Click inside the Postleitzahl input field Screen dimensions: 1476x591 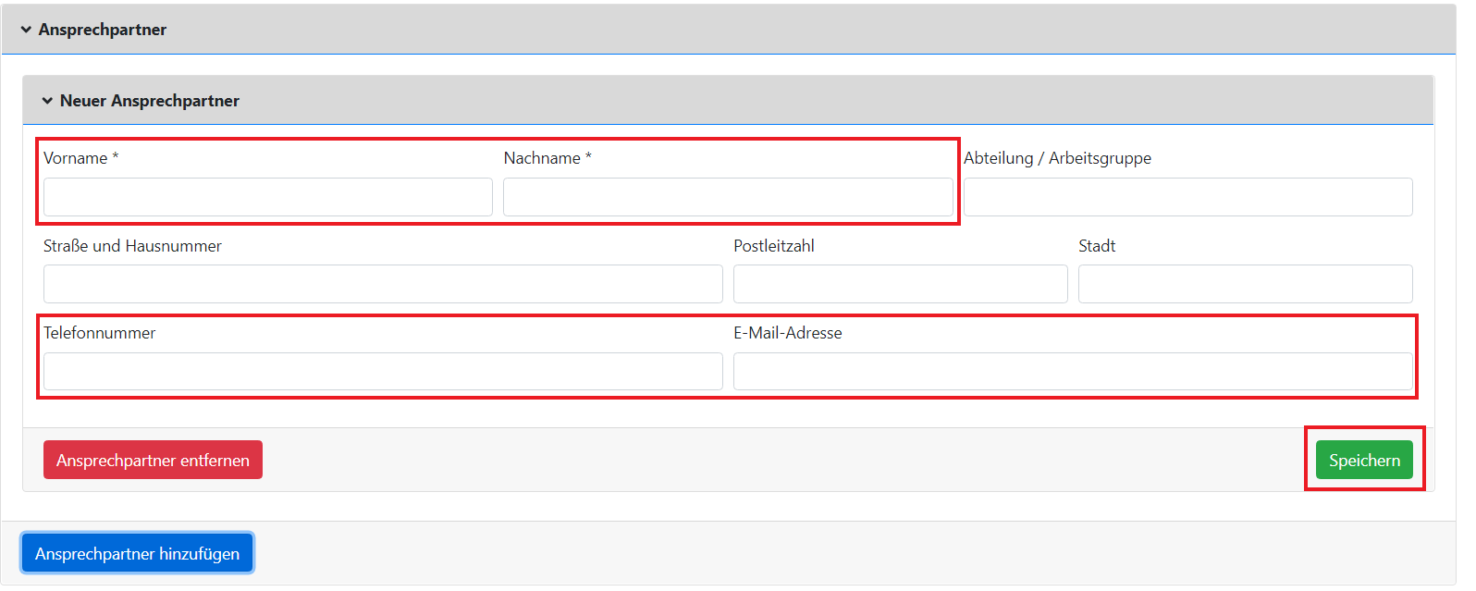pos(900,284)
